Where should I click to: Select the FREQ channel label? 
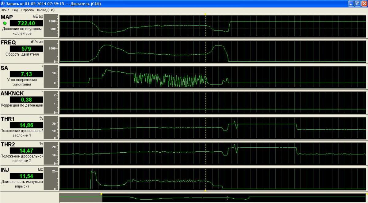(x=8, y=42)
